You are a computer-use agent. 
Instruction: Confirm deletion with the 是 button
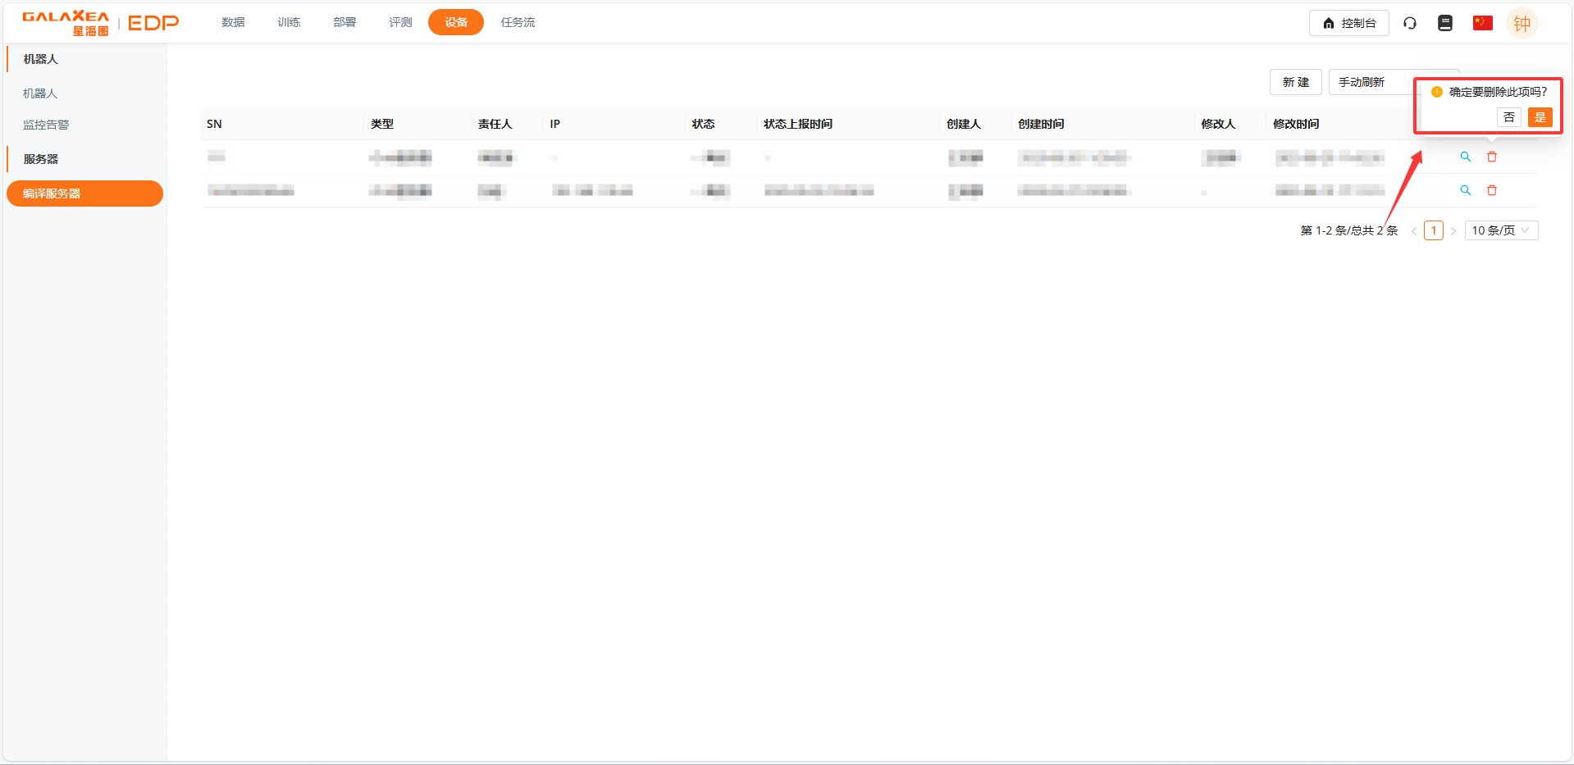tap(1540, 117)
